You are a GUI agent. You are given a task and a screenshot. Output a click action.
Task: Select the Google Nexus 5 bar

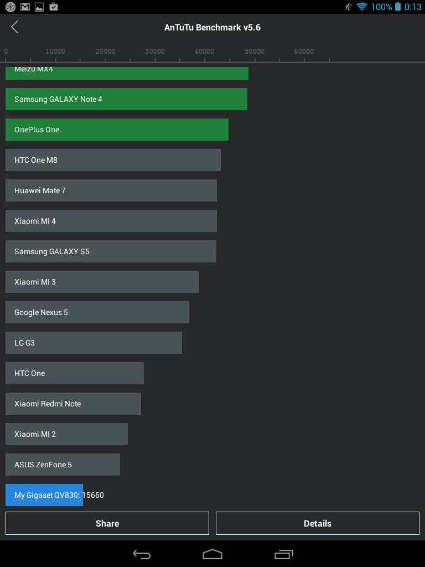[97, 312]
